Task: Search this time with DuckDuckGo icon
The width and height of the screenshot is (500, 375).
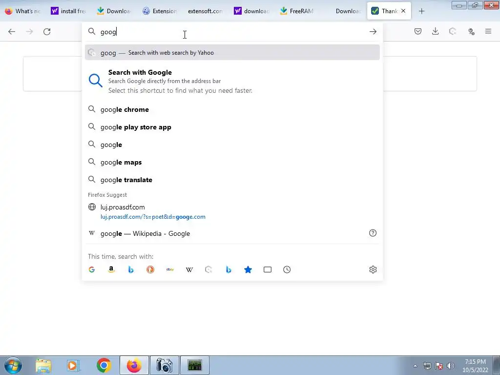Action: tap(150, 270)
